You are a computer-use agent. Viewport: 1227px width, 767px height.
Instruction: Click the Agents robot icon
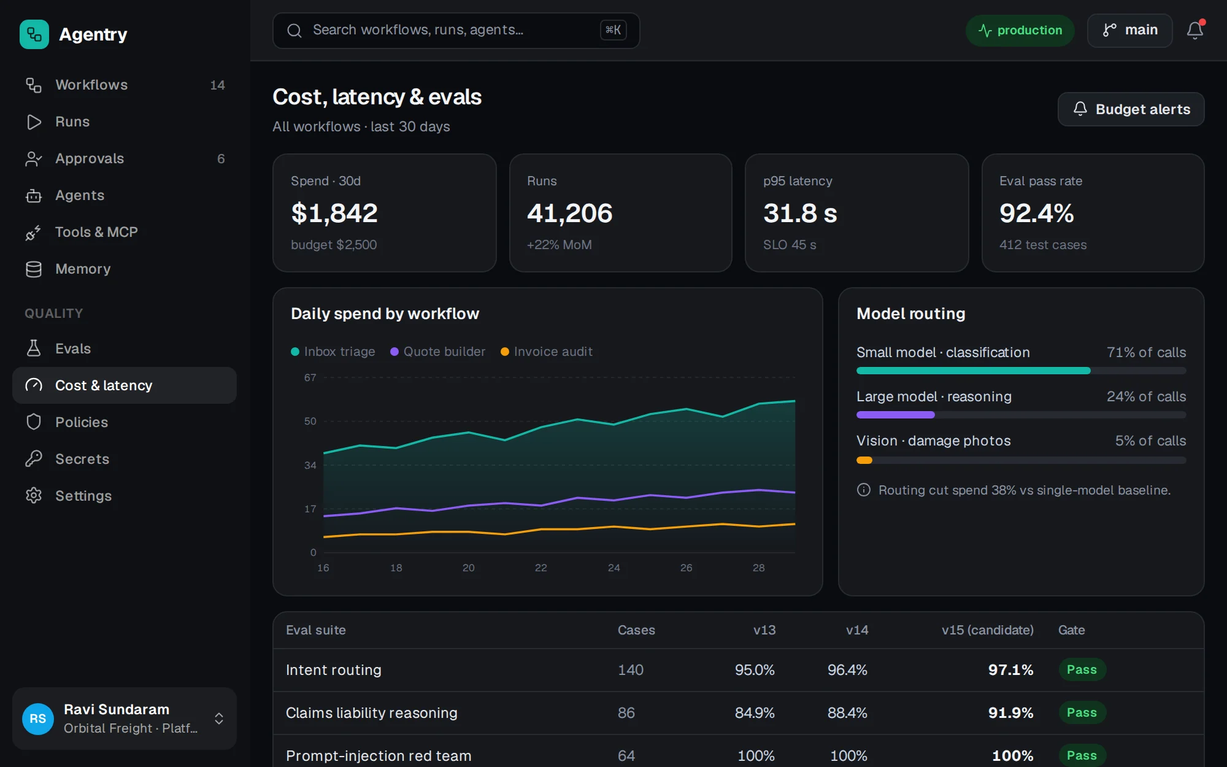34,195
